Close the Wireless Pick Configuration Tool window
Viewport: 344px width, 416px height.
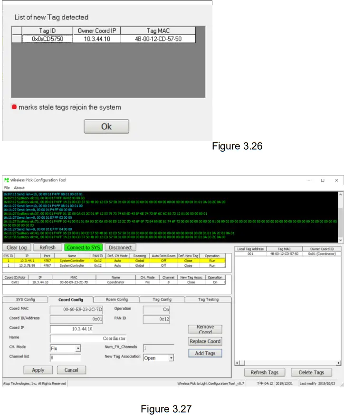click(336, 180)
